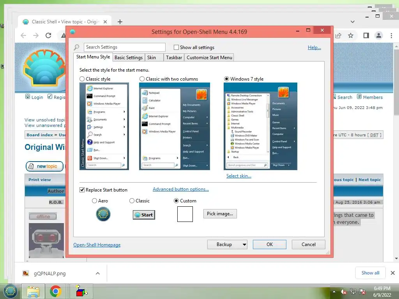Open the colored cube app on taskbar
Viewport: 399px width, 299px height.
tap(81, 291)
